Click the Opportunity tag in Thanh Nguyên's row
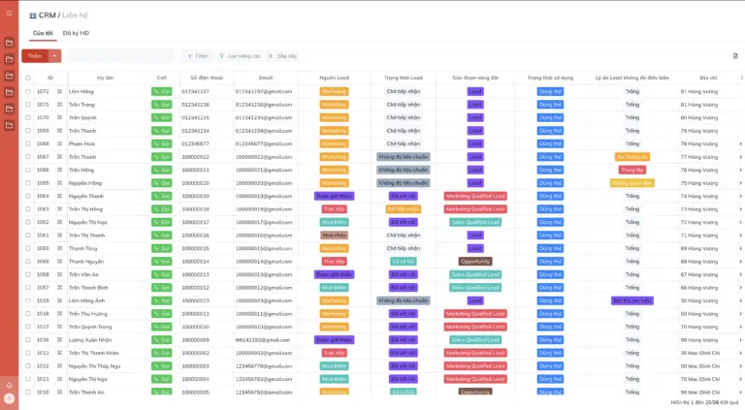Viewport: 745px width, 410px height. (475, 261)
